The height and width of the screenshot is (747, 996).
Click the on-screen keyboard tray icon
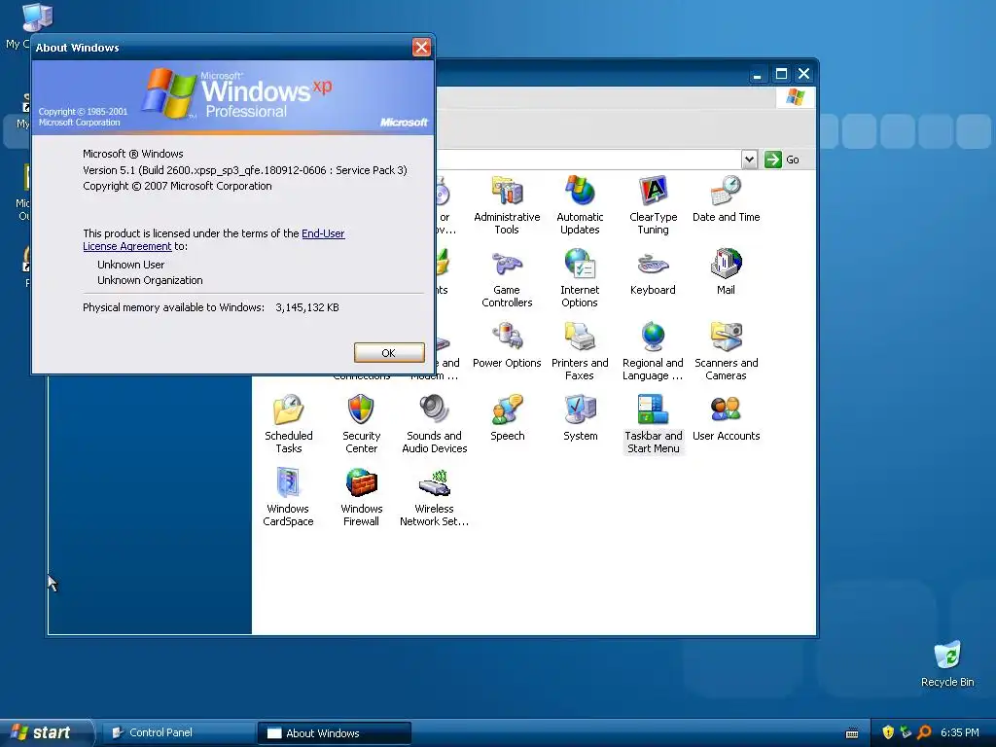[852, 733]
